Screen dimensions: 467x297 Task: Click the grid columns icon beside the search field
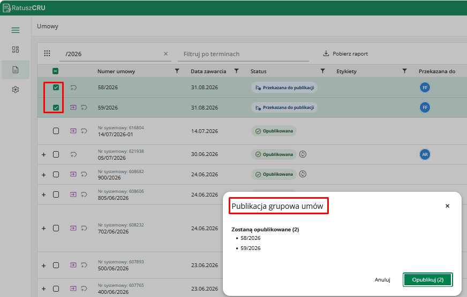47,53
